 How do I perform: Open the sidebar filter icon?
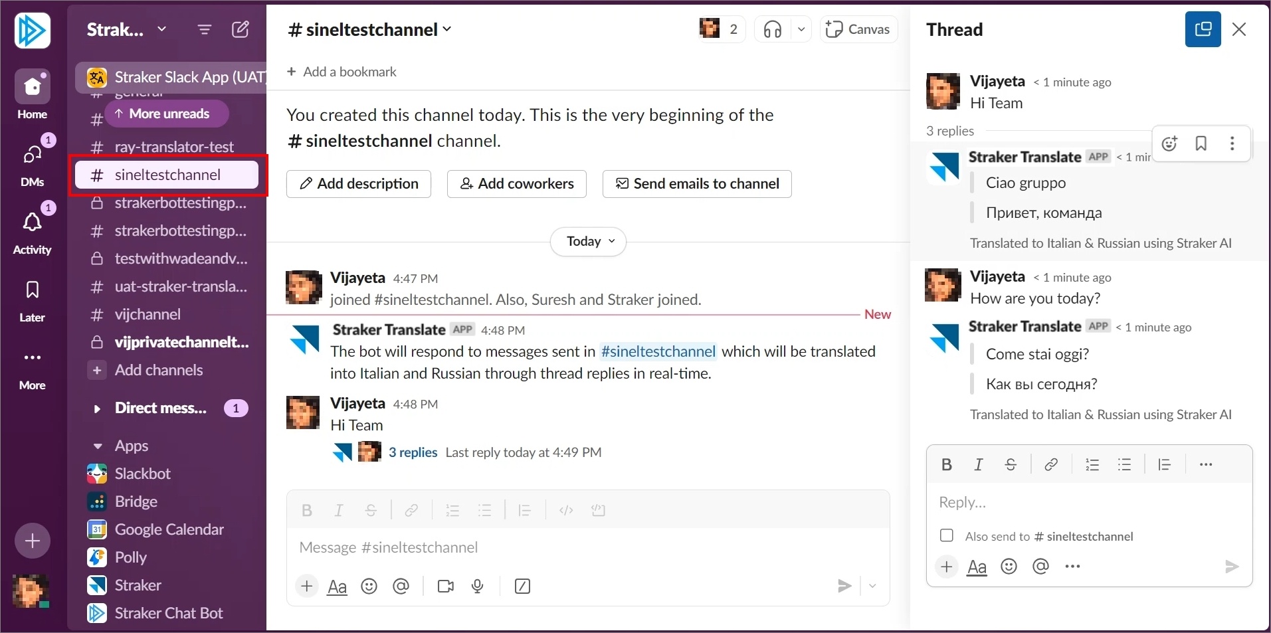pos(205,29)
